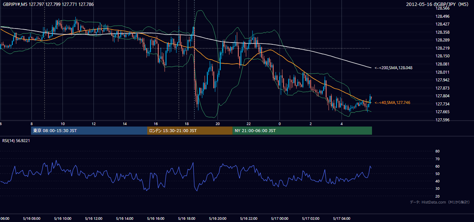This screenshot has width=474, height=222.
Task: Click the 5/16 16:00 date axis label
Action: (x=155, y=219)
